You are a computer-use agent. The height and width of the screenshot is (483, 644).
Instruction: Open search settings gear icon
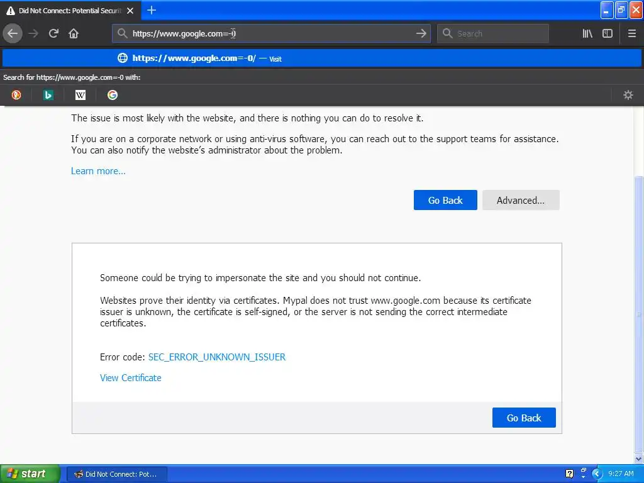(x=628, y=95)
